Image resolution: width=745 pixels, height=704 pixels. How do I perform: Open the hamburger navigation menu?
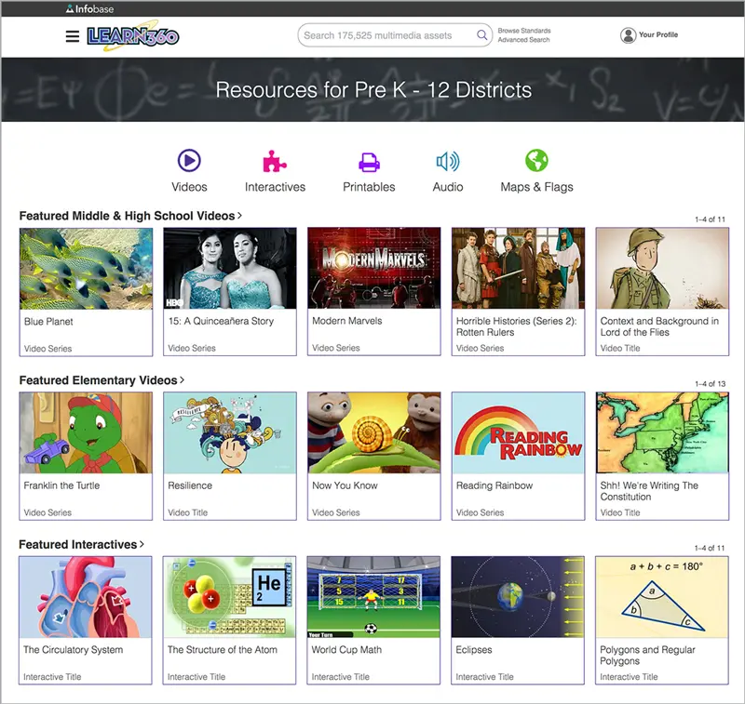point(72,36)
